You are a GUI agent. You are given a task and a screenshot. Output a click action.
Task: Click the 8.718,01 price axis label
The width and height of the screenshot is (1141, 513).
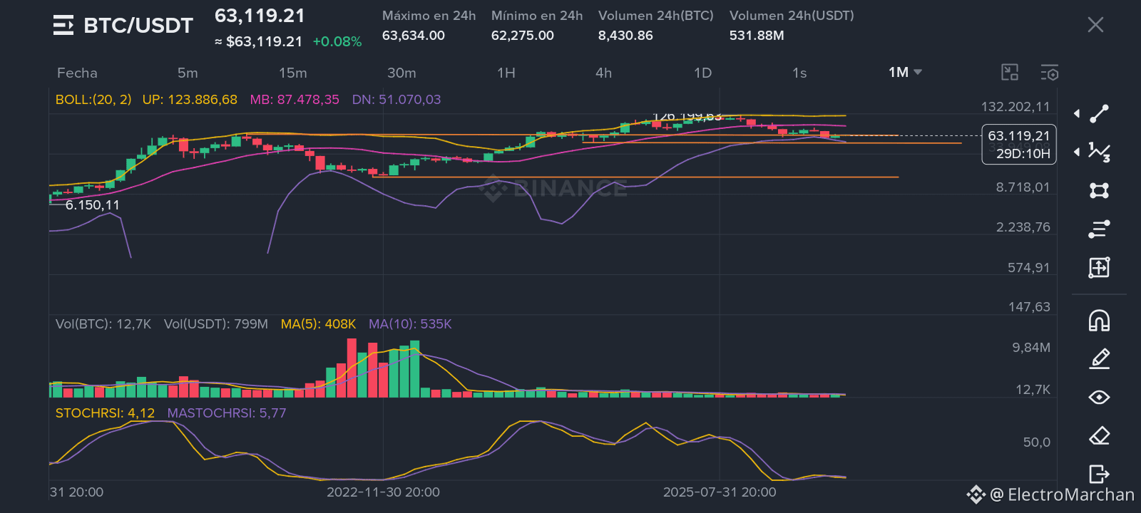tap(1023, 187)
